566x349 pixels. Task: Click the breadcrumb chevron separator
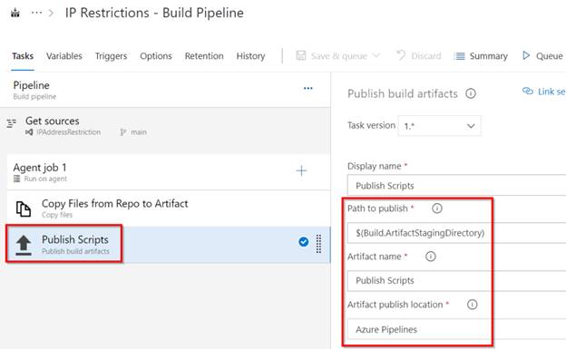coord(52,13)
